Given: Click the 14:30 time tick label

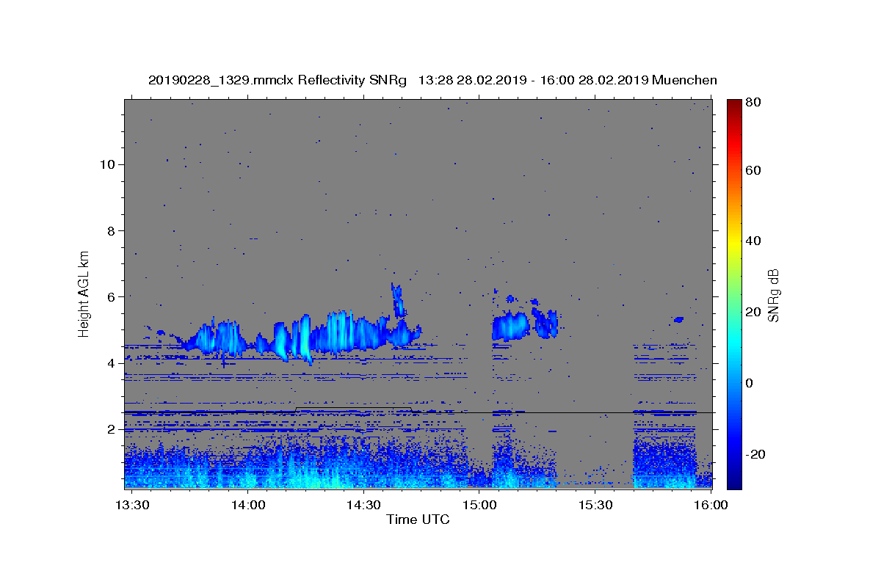Looking at the screenshot, I should [x=363, y=506].
